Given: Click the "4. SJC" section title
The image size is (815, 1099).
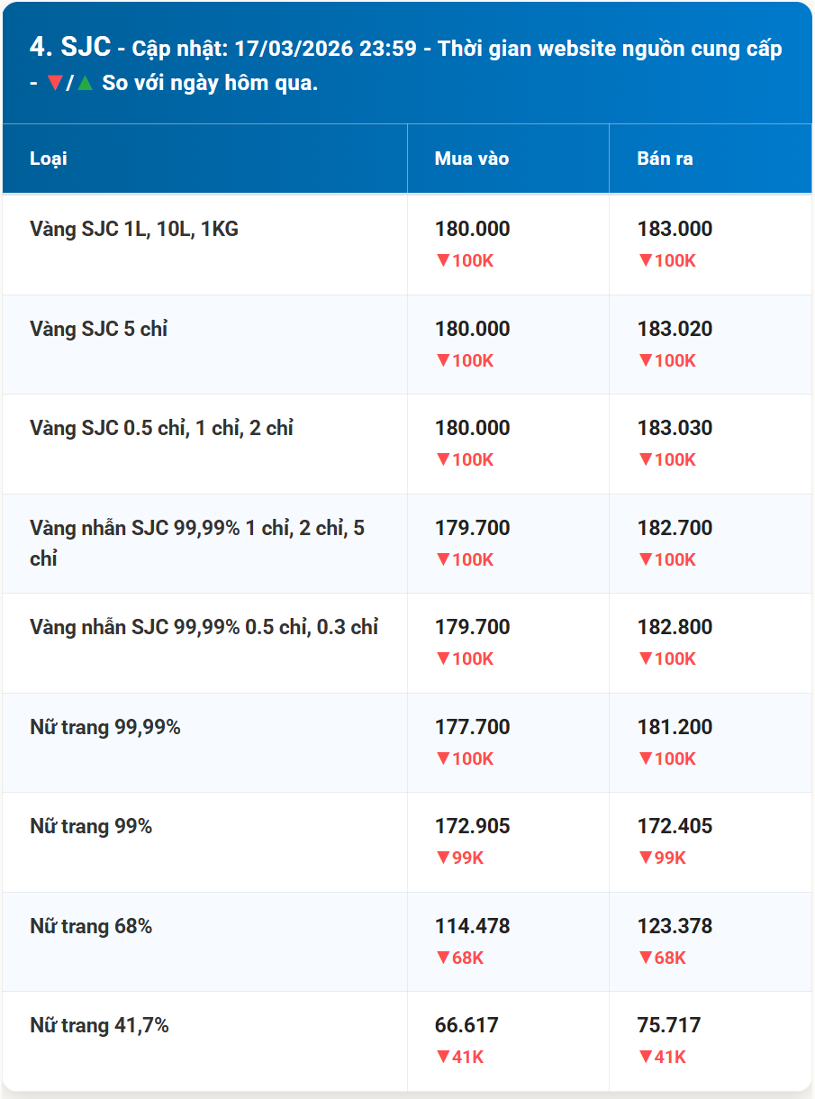Looking at the screenshot, I should pyautogui.click(x=70, y=48).
